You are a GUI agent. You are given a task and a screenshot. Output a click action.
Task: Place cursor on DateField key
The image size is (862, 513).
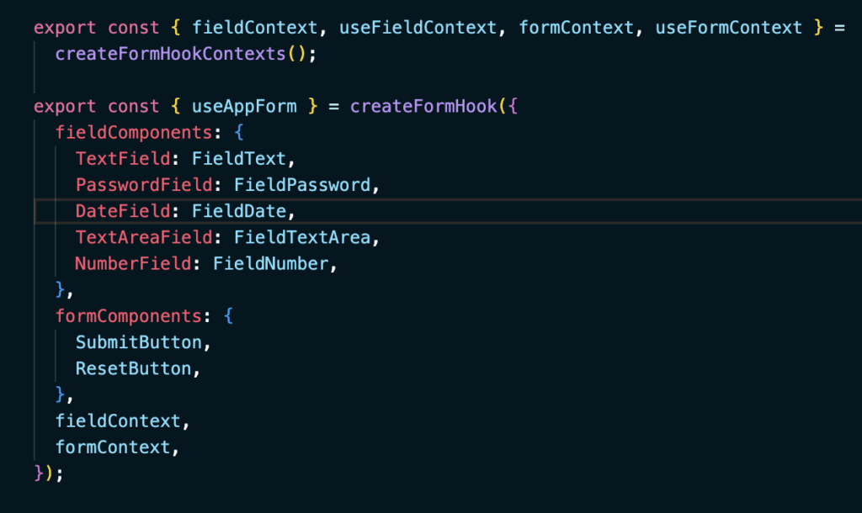122,211
